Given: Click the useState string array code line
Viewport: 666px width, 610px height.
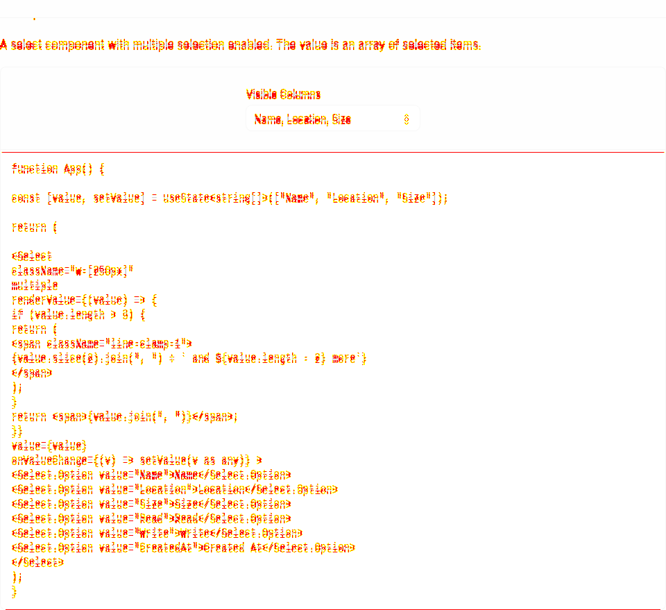Looking at the screenshot, I should tap(230, 198).
